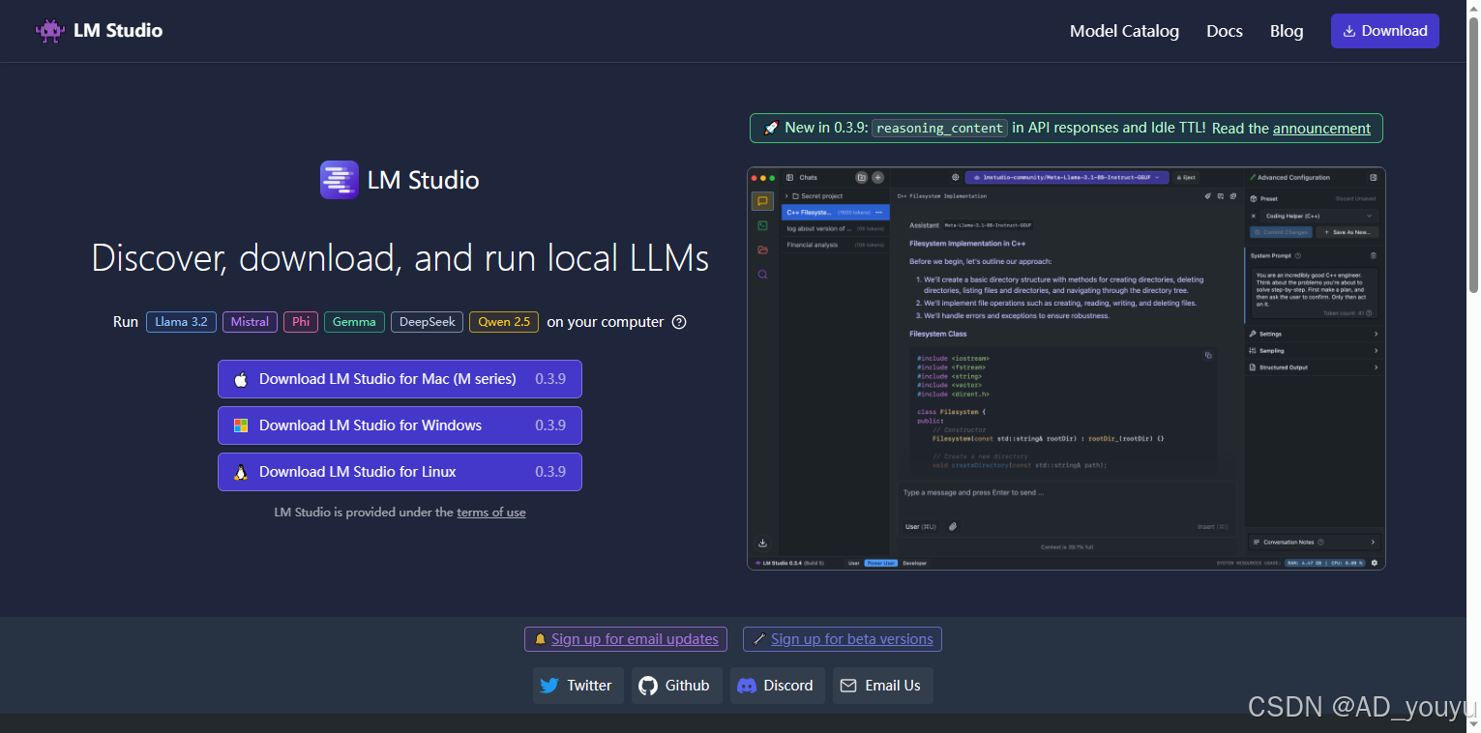Select the Financial analysis chat

[836, 245]
